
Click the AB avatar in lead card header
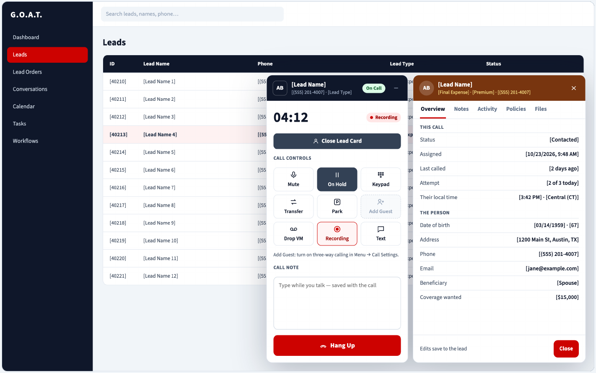(426, 88)
